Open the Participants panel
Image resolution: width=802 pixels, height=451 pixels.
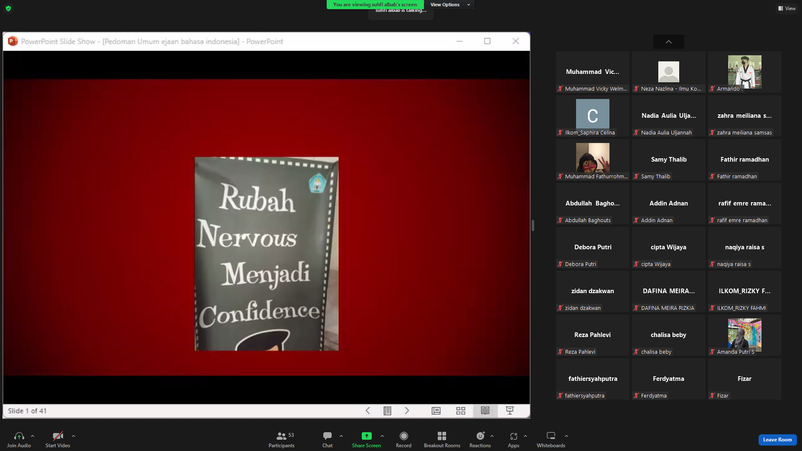tap(282, 440)
